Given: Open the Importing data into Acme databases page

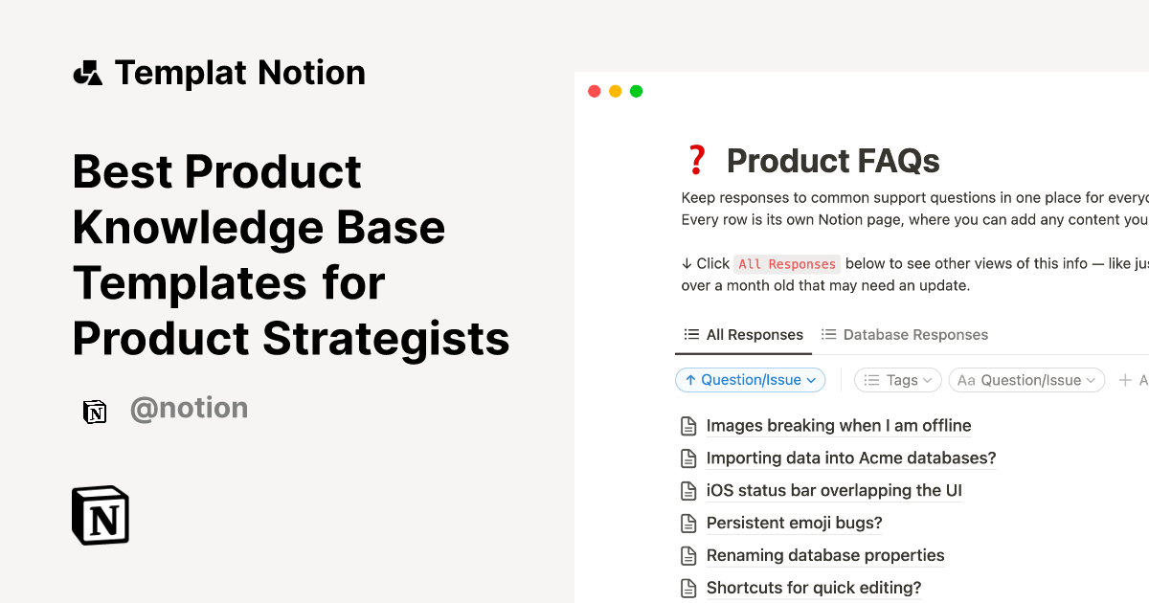Looking at the screenshot, I should pyautogui.click(x=851, y=458).
